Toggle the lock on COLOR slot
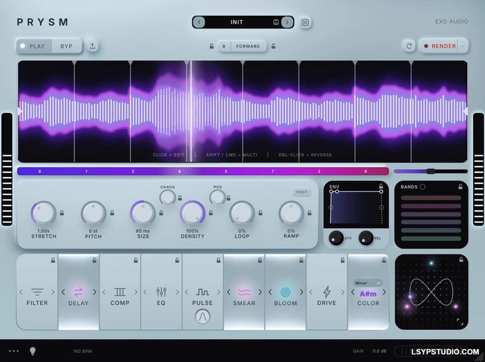Screen dimensions: 485x362 (384, 261)
